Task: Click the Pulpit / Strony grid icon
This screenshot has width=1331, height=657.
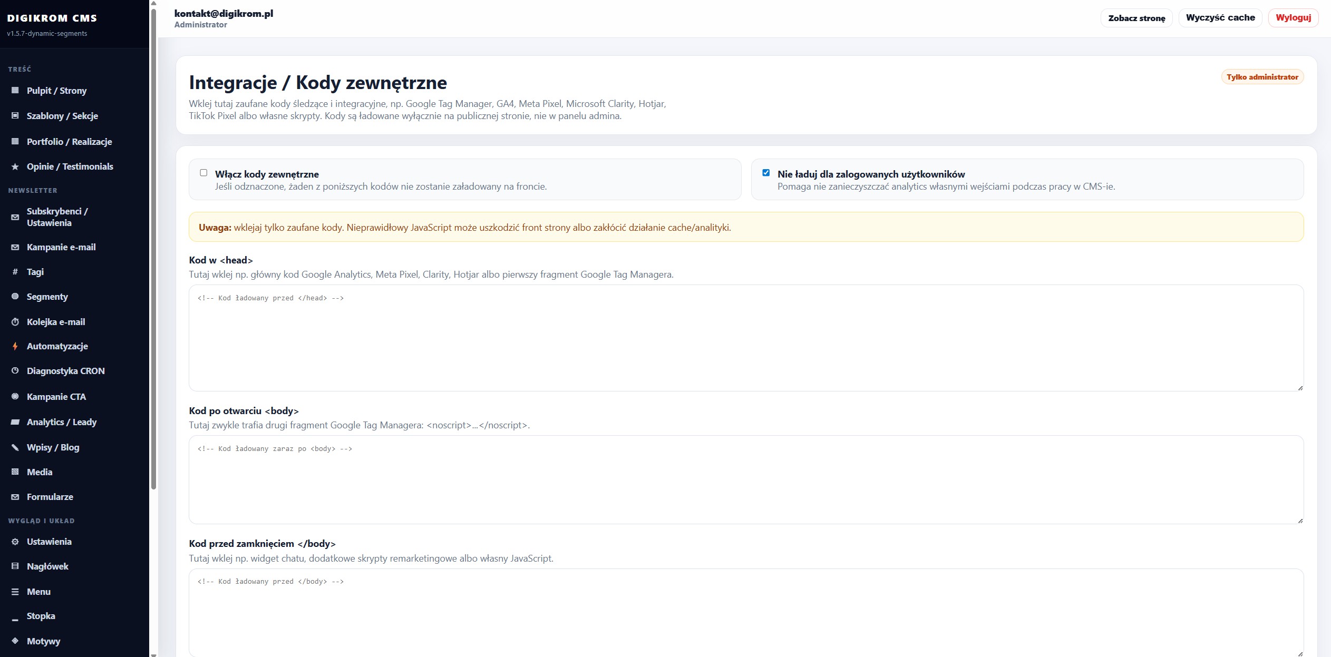Action: 15,91
